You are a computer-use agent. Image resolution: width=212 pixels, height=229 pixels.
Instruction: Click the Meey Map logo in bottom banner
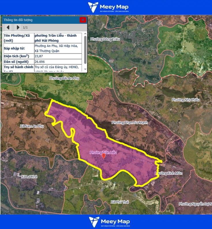tap(109, 222)
